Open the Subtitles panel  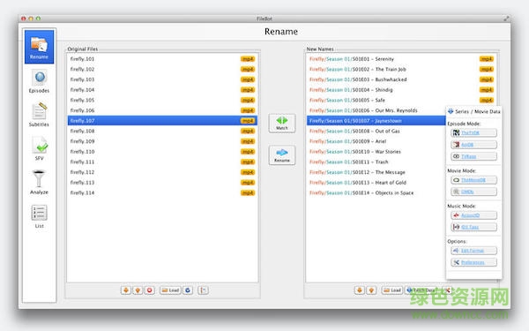[x=39, y=115]
